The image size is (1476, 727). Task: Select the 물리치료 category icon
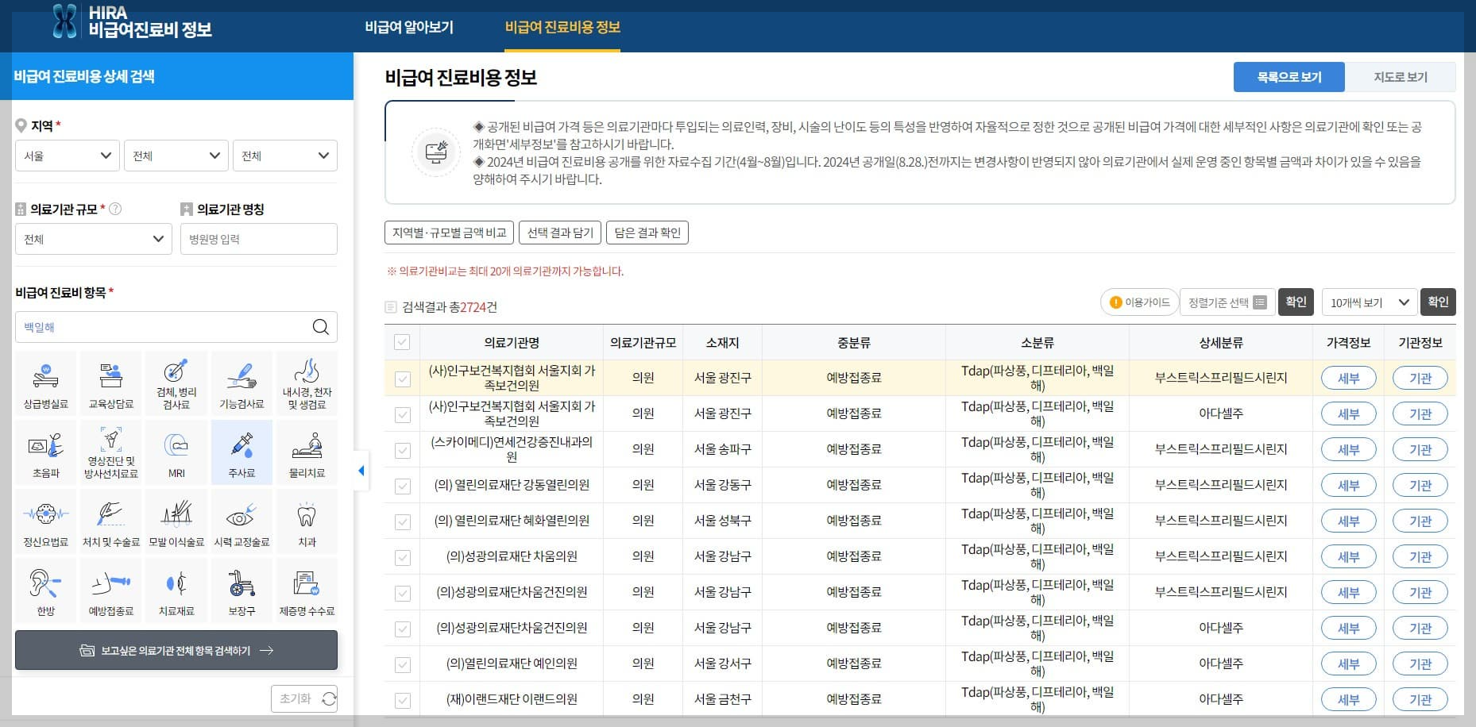click(307, 452)
